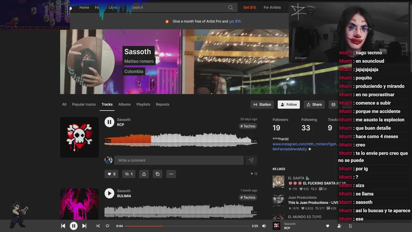Skip to next track in player bar
The height and width of the screenshot is (232, 412).
pos(84,226)
